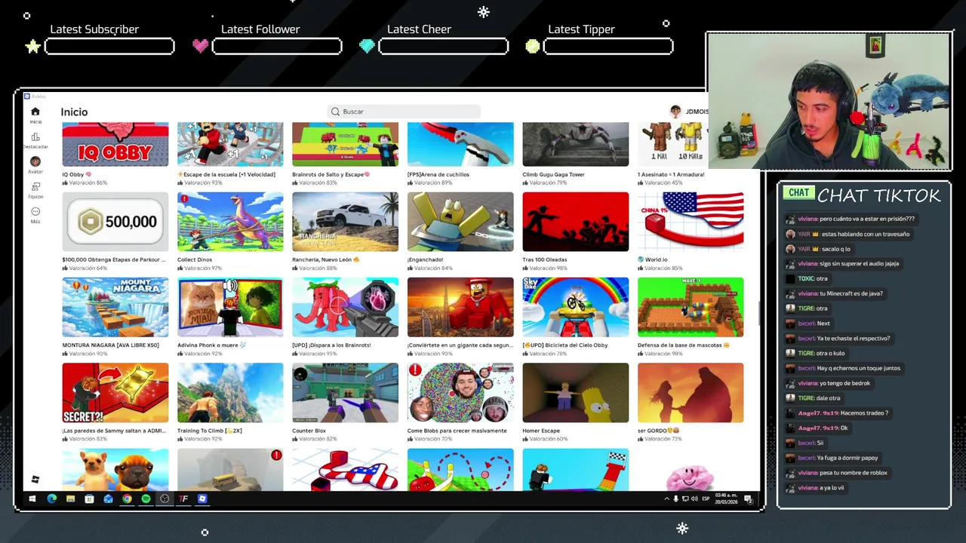Open the Homer Escape thumbnail
Viewport: 966px width, 543px height.
575,393
